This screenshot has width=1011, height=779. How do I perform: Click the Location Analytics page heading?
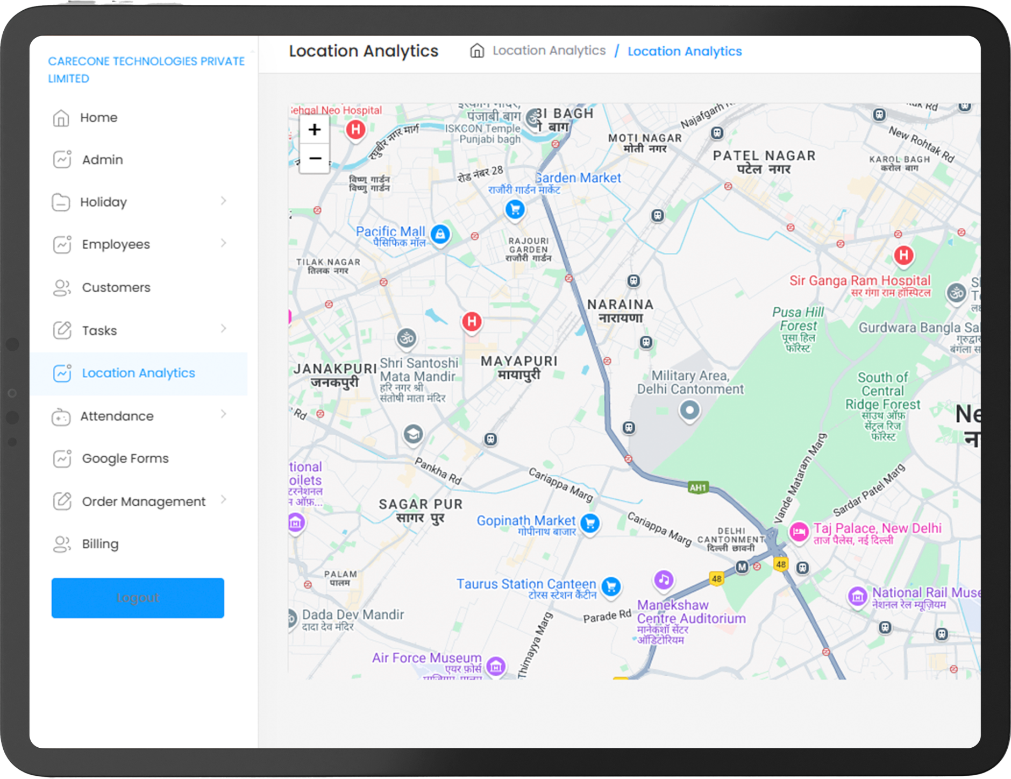[364, 51]
